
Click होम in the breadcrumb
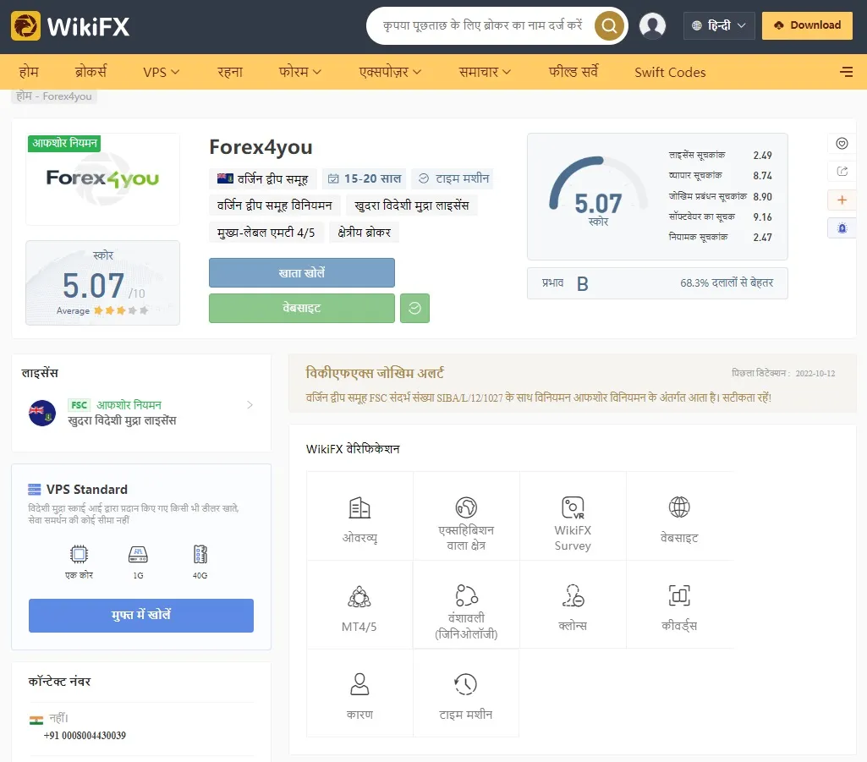(x=24, y=96)
